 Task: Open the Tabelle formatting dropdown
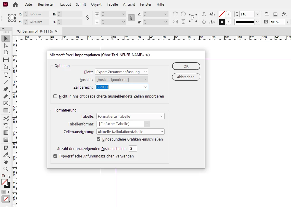pos(131,116)
